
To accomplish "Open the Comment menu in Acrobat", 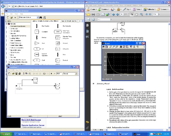I will pyautogui.click(x=164, y=9).
